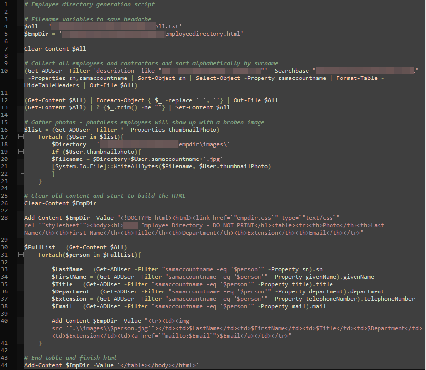Click 'Employee Directory - DO NOT PRINT' heading text
This screenshot has height=370, width=426.
197,225
